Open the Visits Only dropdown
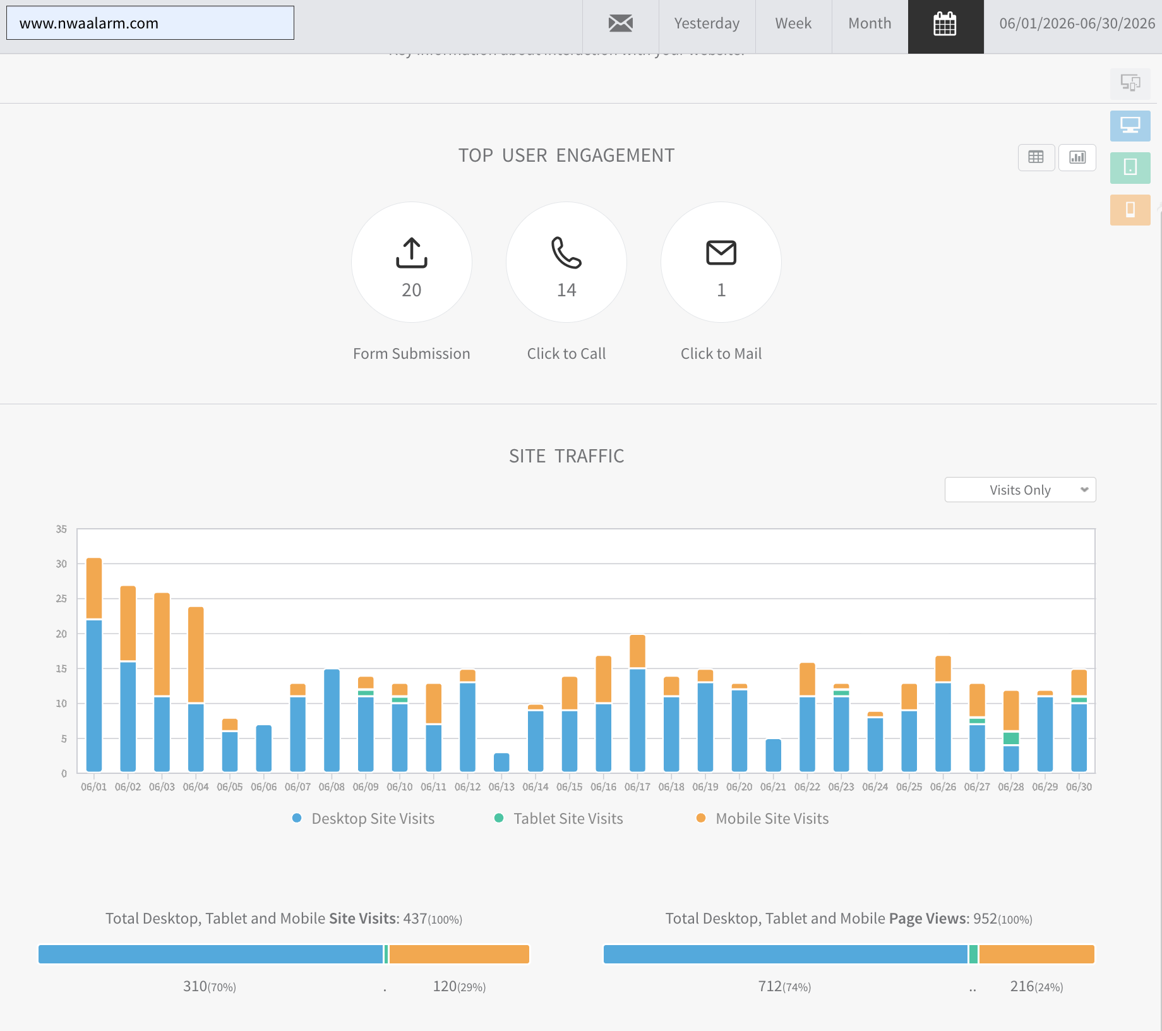This screenshot has height=1031, width=1162. point(1020,490)
